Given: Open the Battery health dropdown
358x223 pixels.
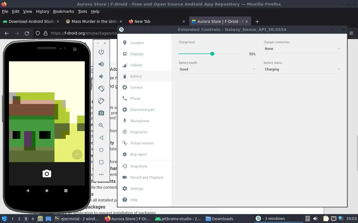Looking at the screenshot, I should [x=217, y=69].
